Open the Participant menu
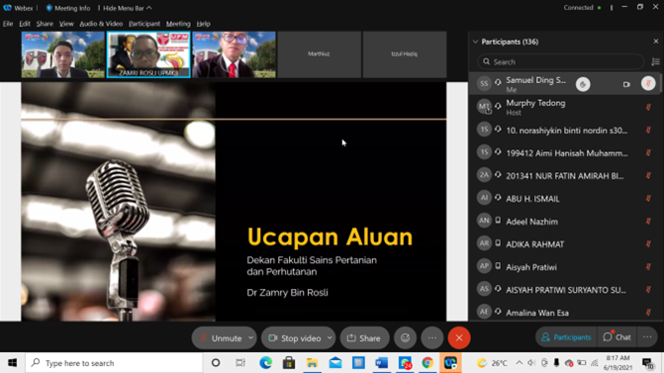Viewport: 664px width, 373px height. point(143,24)
